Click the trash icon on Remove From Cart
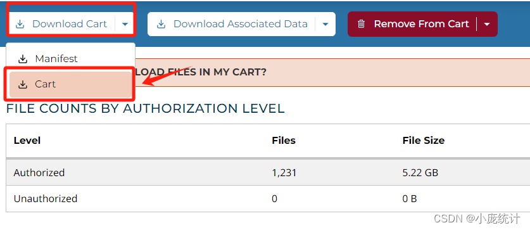This screenshot has width=530, height=230. [x=362, y=24]
